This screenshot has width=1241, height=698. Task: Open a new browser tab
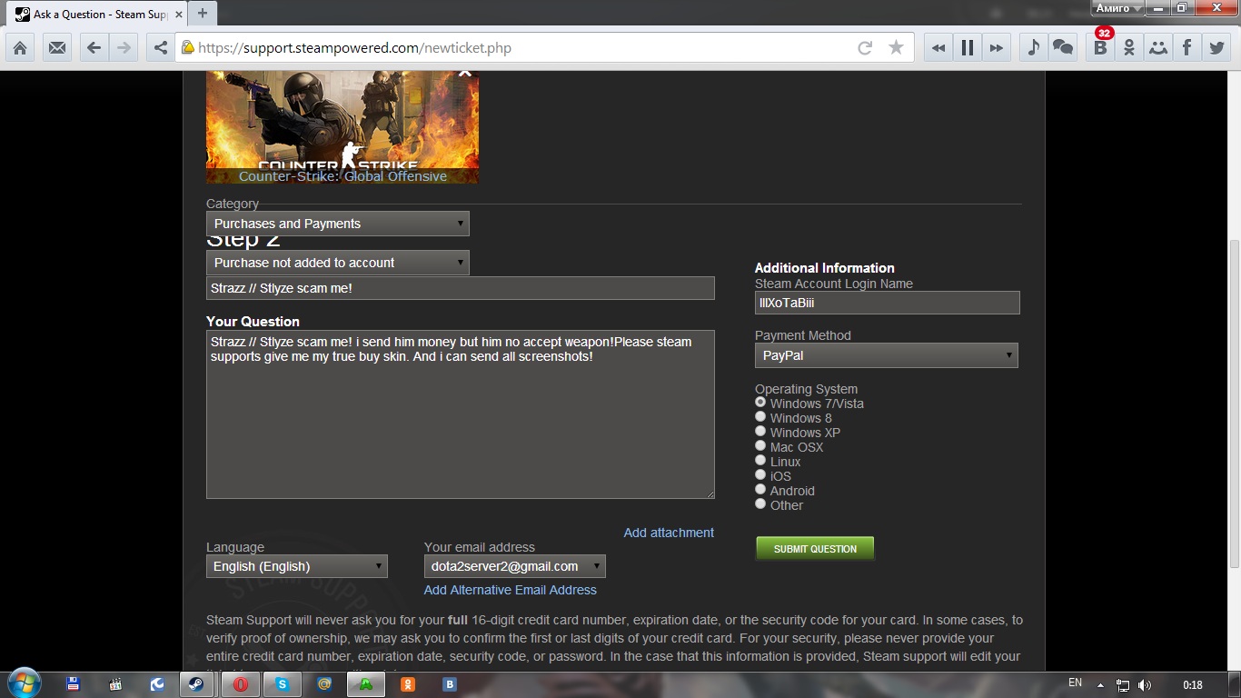pos(202,13)
